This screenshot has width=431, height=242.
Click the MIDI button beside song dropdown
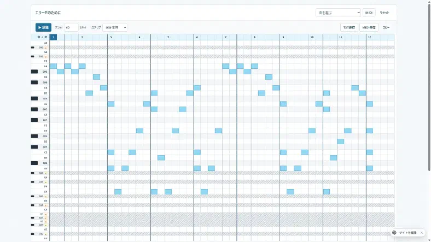coord(369,13)
